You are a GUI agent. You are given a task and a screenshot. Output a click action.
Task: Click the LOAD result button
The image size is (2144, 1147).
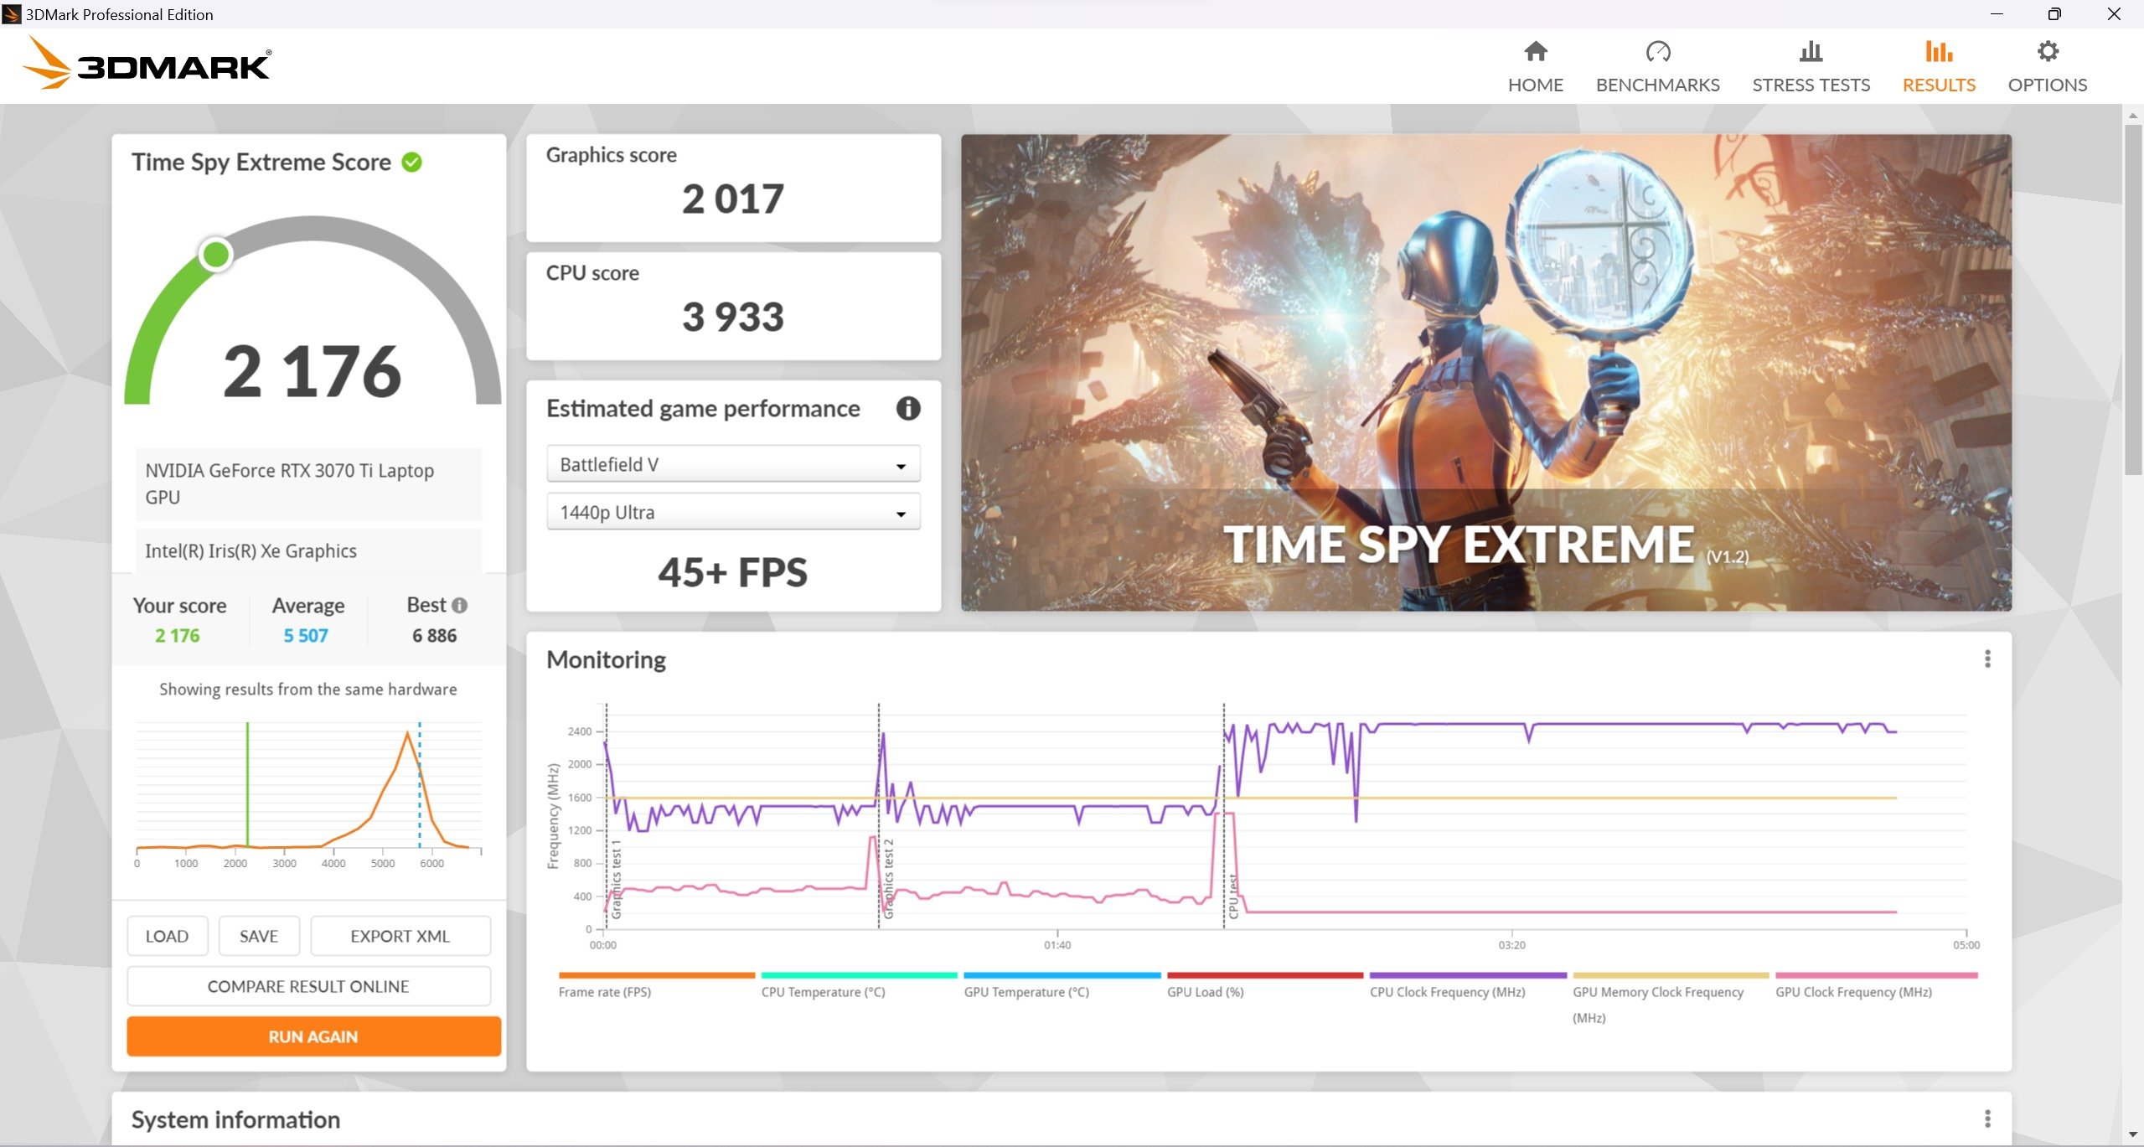[x=168, y=936]
